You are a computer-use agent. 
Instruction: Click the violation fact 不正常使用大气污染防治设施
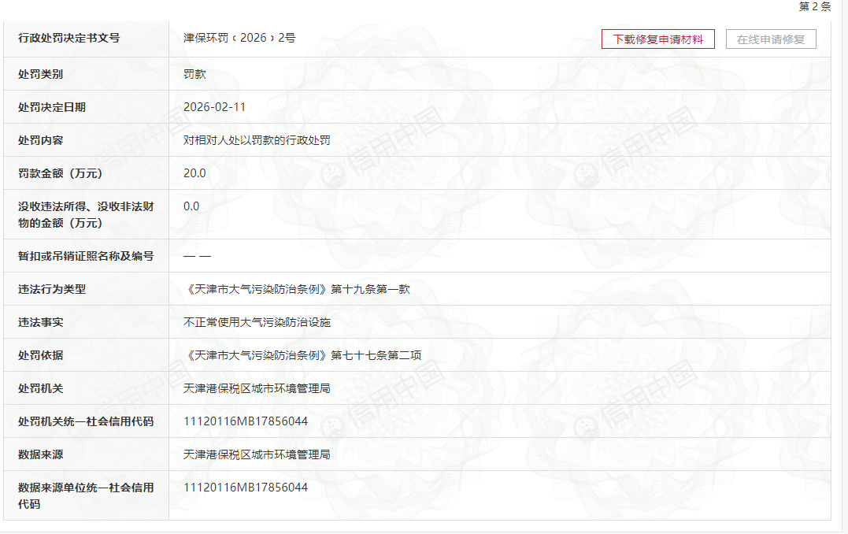pos(257,322)
